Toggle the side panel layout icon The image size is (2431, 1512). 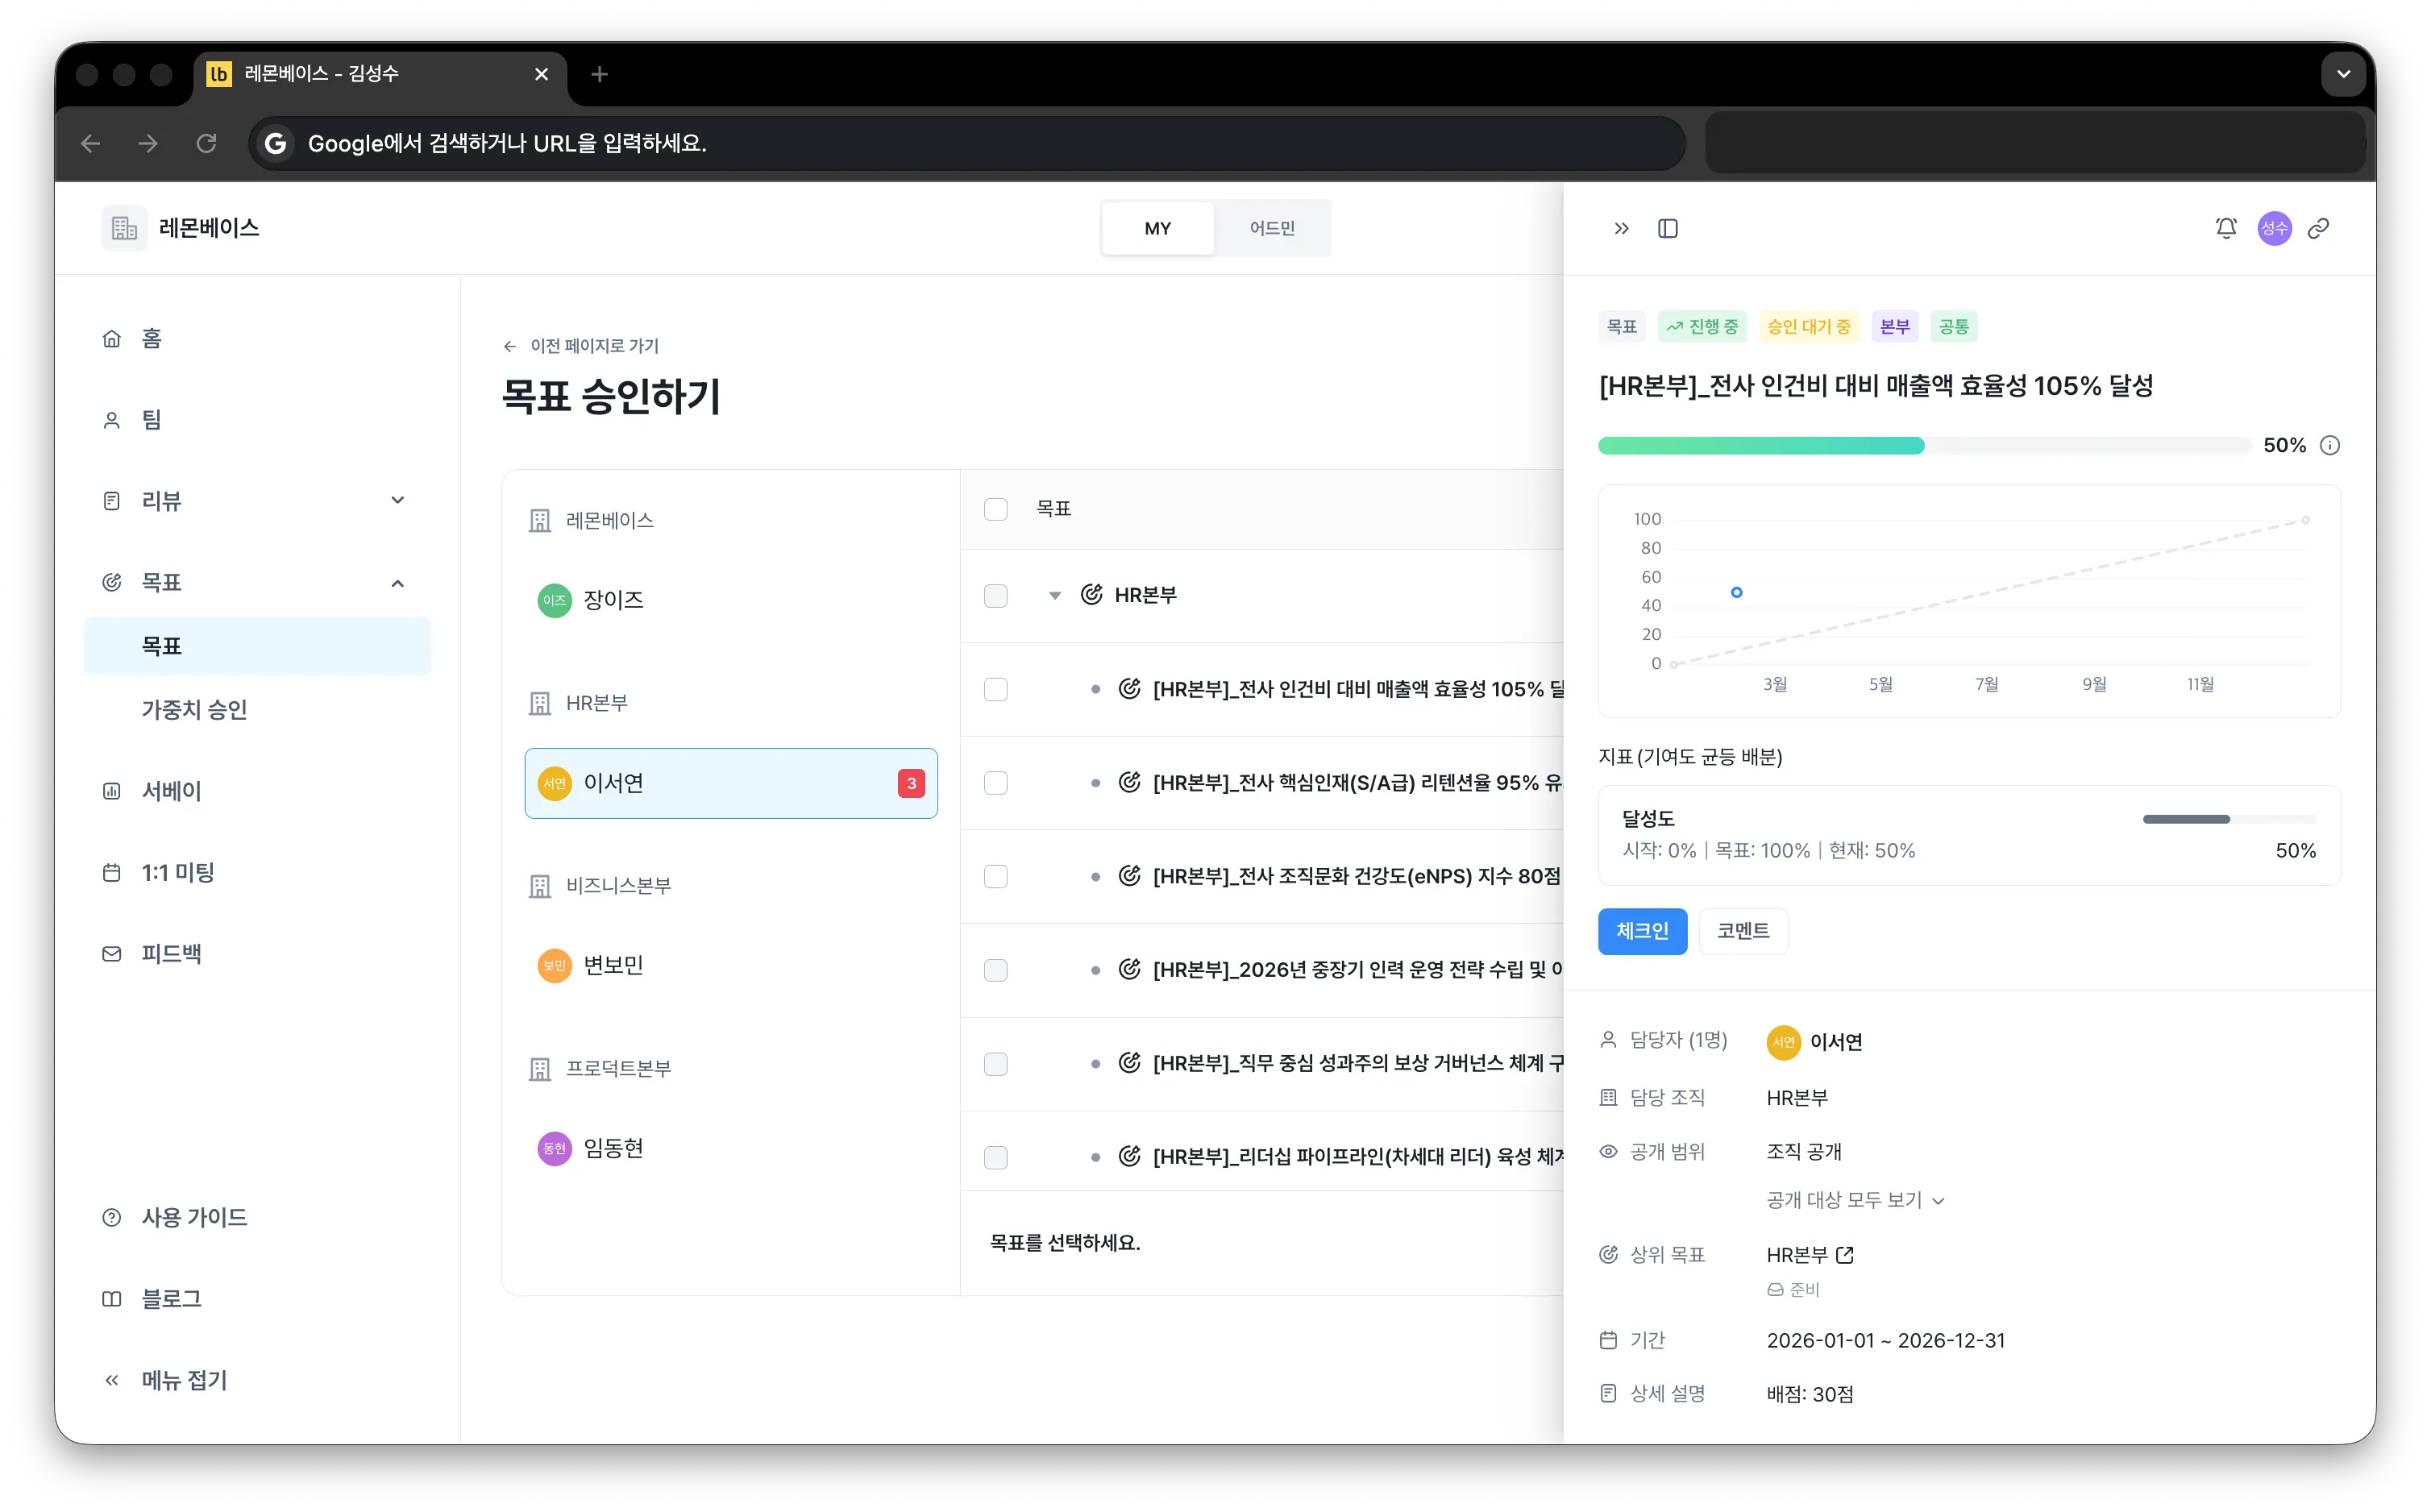point(1667,229)
